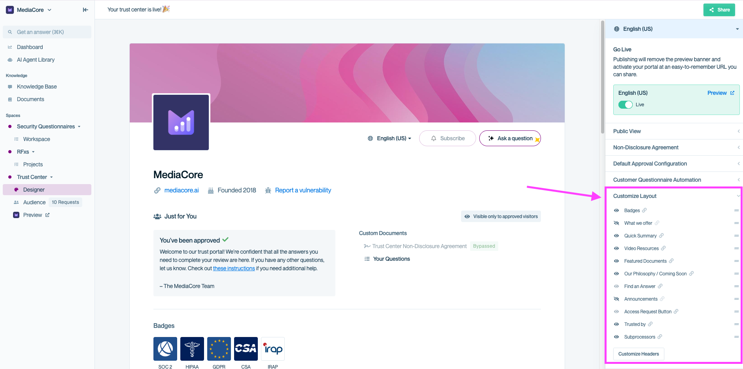Click the drag handle of the Badges row
Viewport: 743px width, 369px height.
736,211
